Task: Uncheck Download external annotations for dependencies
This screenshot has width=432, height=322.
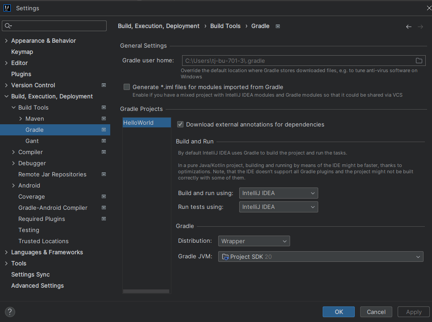Action: click(x=180, y=125)
